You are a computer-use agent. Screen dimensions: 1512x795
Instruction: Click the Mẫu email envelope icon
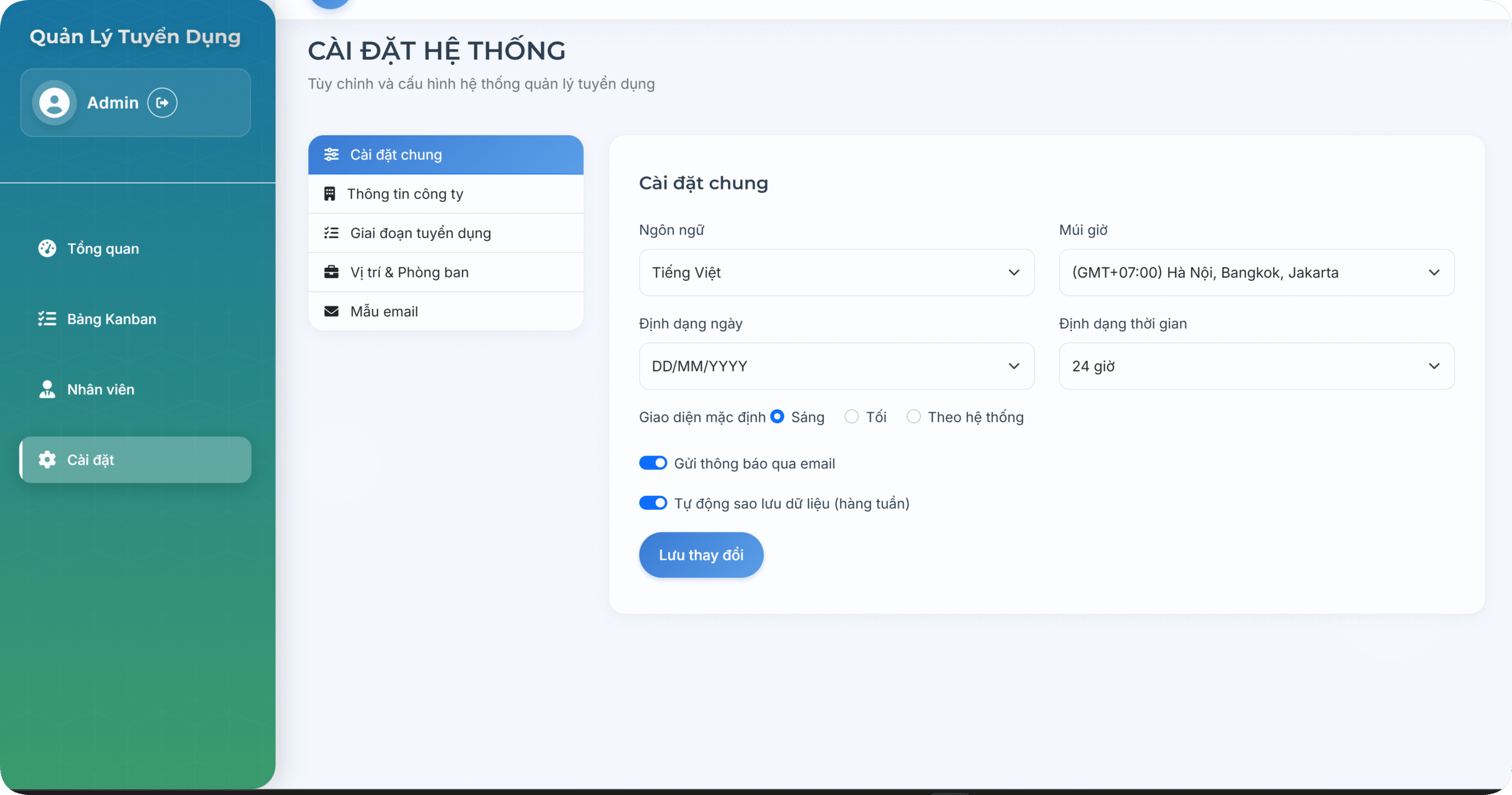(x=331, y=311)
